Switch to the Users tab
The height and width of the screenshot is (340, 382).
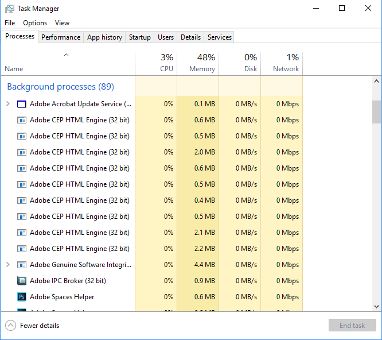tap(166, 37)
